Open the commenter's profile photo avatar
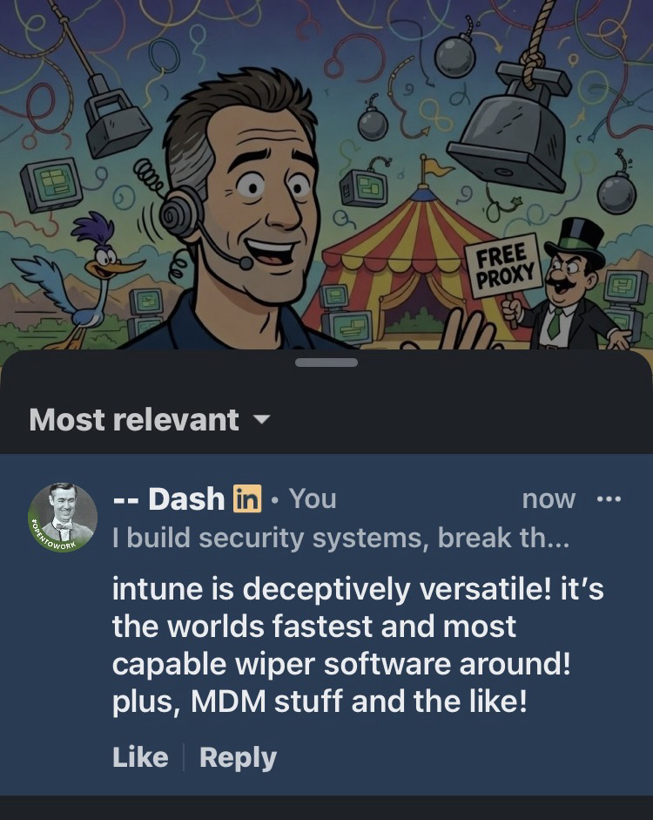This screenshot has width=653, height=820. coord(63,518)
